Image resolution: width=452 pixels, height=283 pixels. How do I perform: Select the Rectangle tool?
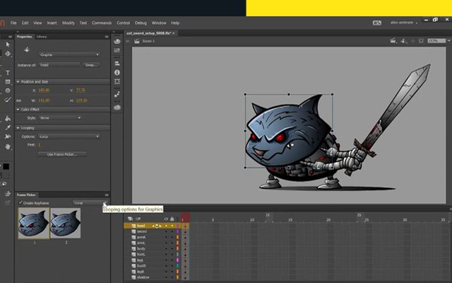tap(8, 81)
